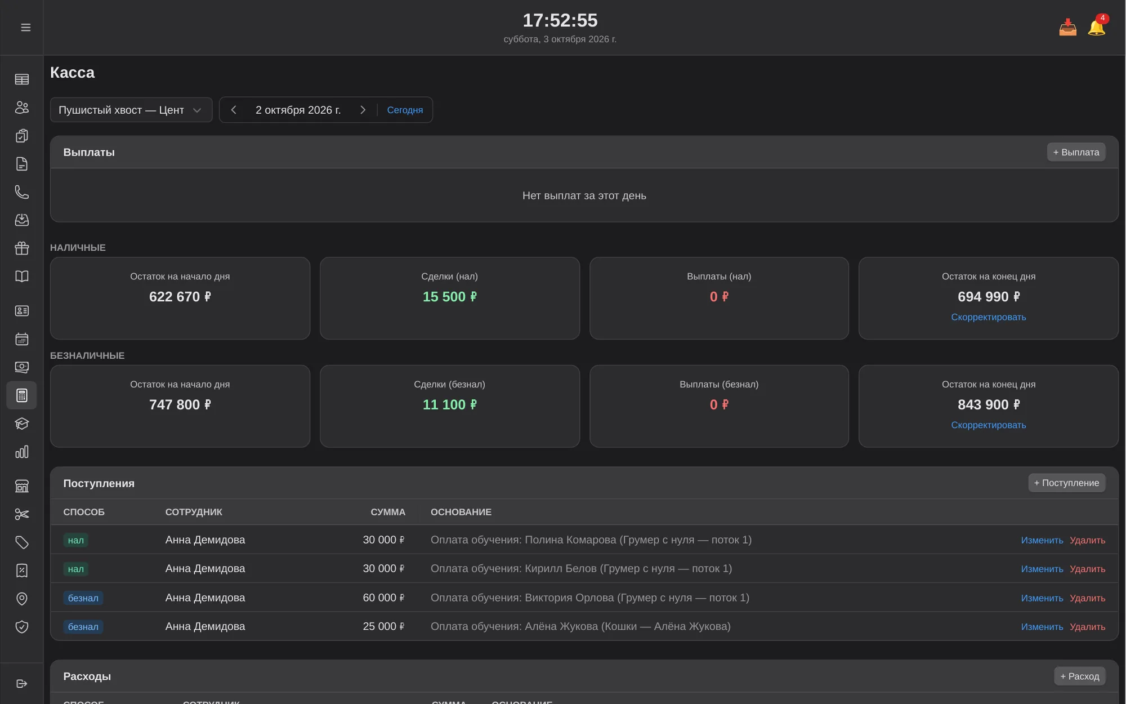Click the + Расход button
1126x704 pixels.
click(x=1079, y=676)
